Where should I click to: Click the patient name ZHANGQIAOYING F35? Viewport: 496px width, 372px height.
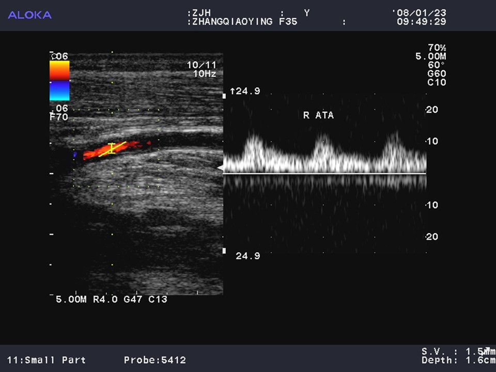(245, 22)
